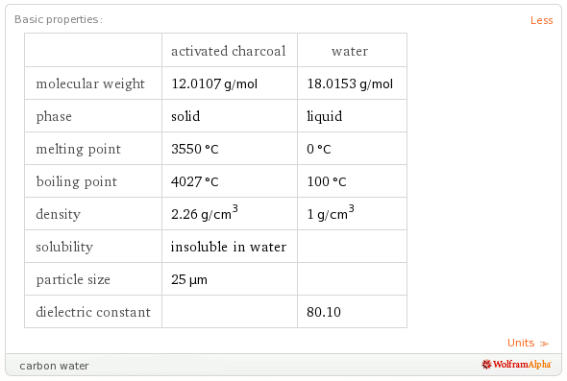Click the 'Basic properties' heading
The width and height of the screenshot is (567, 381).
point(59,19)
